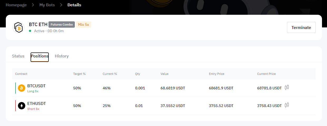The height and width of the screenshot is (126, 327).
Task: Open the ETHUSDT candlestick chart icon
Action: 287,105
